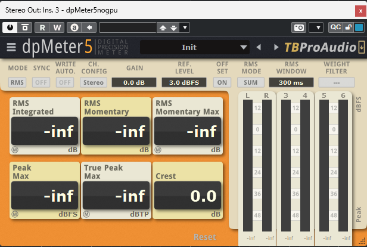The width and height of the screenshot is (367, 247).
Task: Click the Reset button
Action: click(204, 237)
